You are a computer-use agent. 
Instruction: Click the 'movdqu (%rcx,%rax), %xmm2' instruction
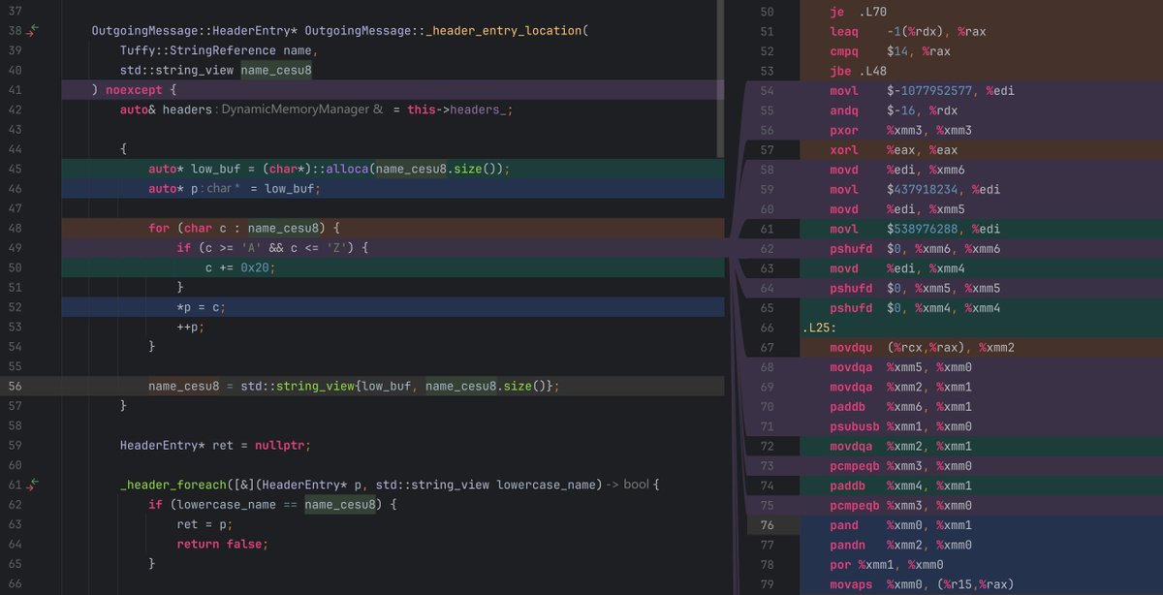923,348
